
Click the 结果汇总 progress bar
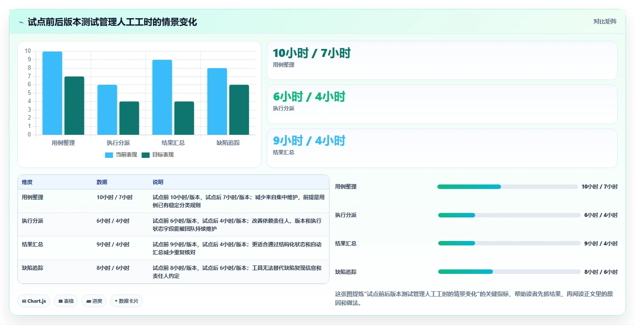click(509, 243)
